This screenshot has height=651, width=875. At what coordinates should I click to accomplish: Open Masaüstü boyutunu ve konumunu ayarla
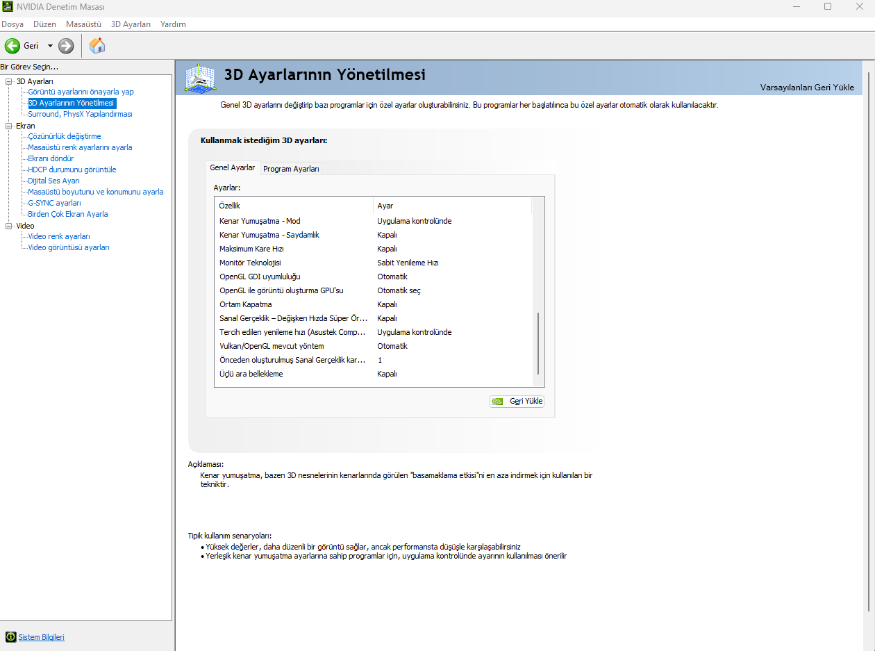tap(96, 192)
